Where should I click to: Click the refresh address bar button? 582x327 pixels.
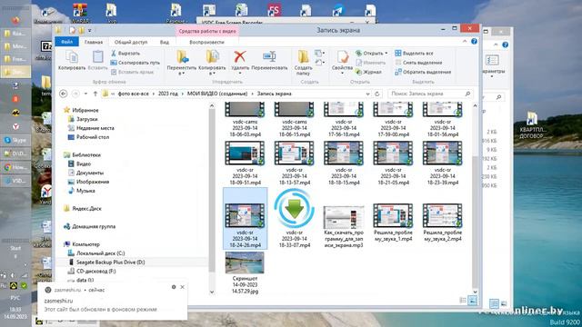point(377,94)
